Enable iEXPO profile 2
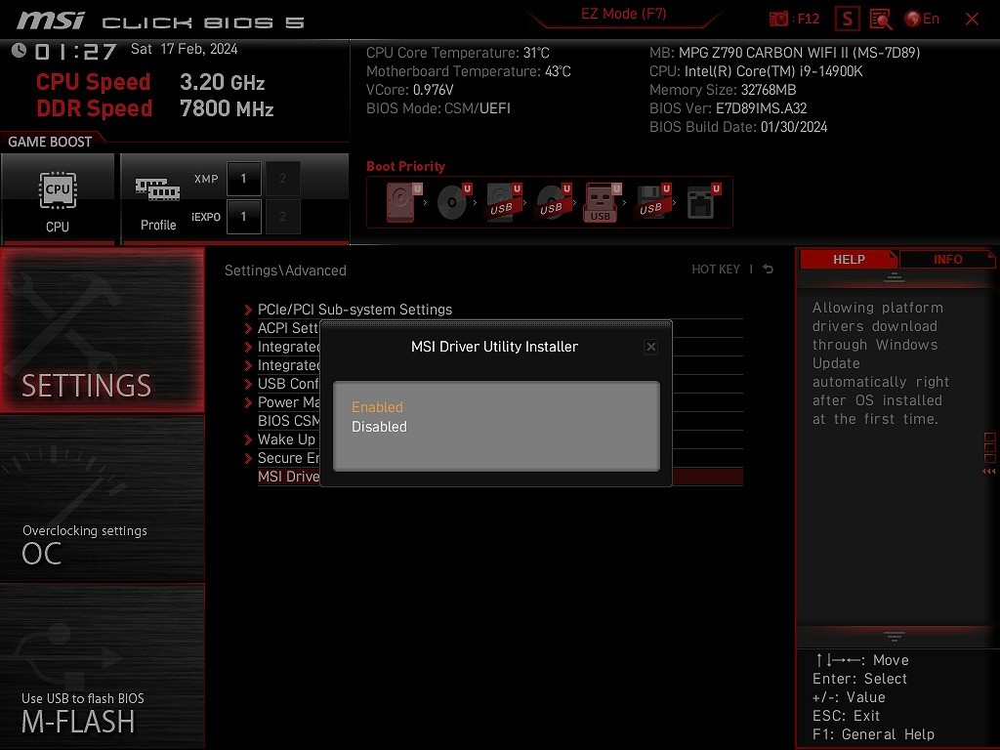The height and width of the screenshot is (750, 1000). 282,217
